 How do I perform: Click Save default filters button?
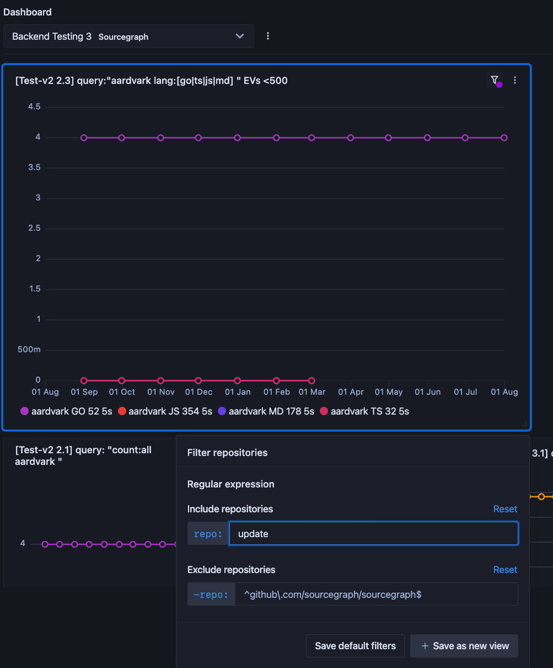pos(355,646)
